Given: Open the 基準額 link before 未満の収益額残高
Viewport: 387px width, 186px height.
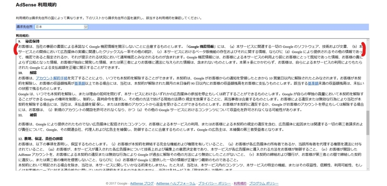Looking at the screenshot, I should [x=313, y=84].
